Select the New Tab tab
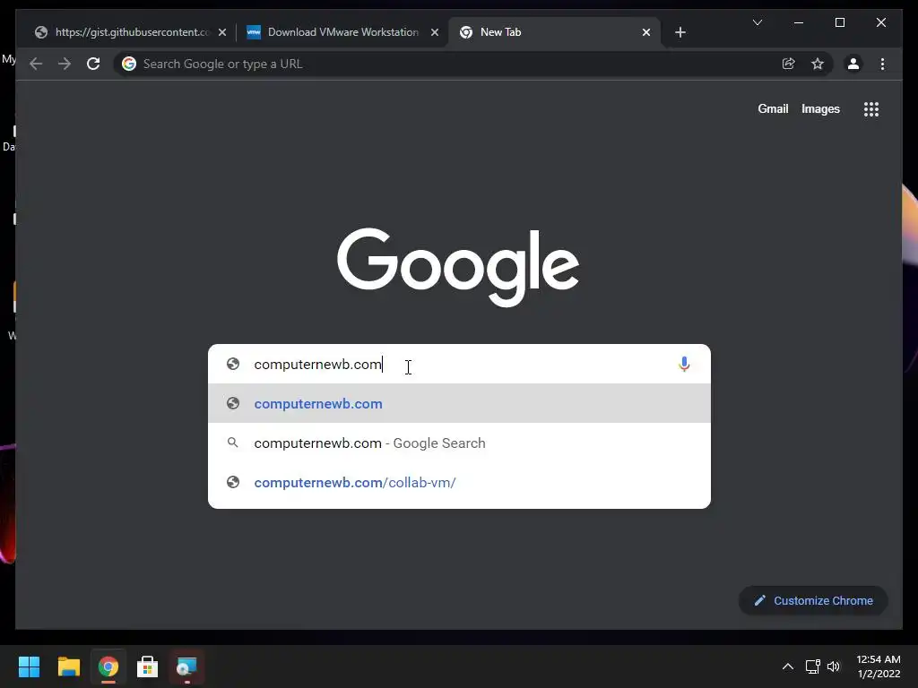 coord(553,32)
